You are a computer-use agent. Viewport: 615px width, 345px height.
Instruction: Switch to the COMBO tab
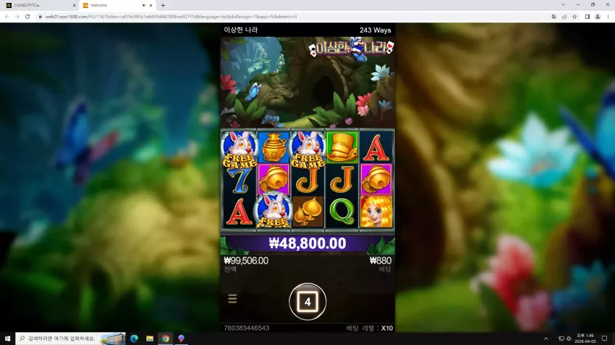click(39, 5)
